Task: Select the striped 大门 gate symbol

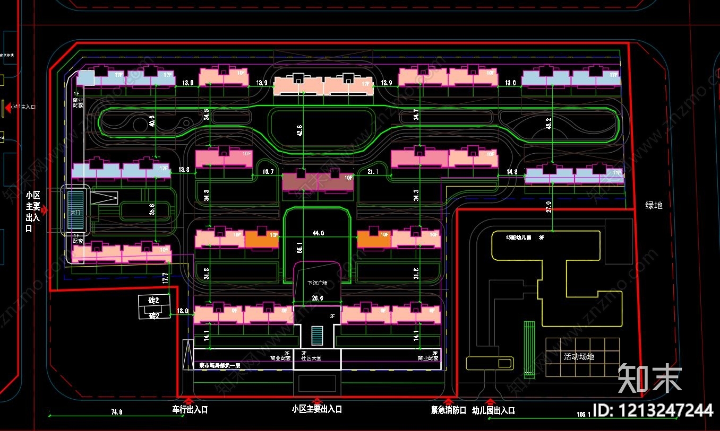Action: pos(74,210)
